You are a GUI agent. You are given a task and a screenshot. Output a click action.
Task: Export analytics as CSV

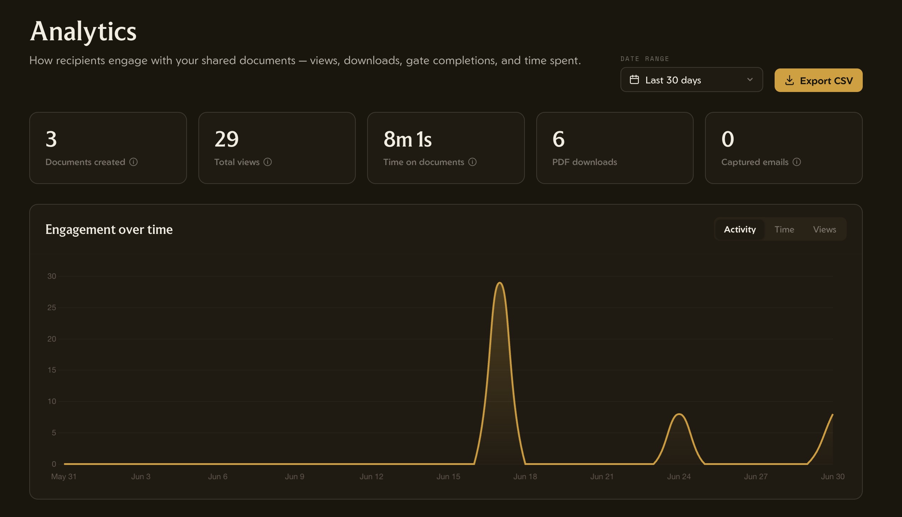pyautogui.click(x=819, y=80)
